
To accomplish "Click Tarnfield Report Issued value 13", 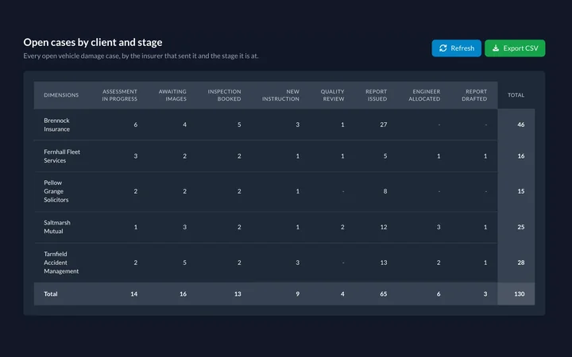I will coord(384,263).
